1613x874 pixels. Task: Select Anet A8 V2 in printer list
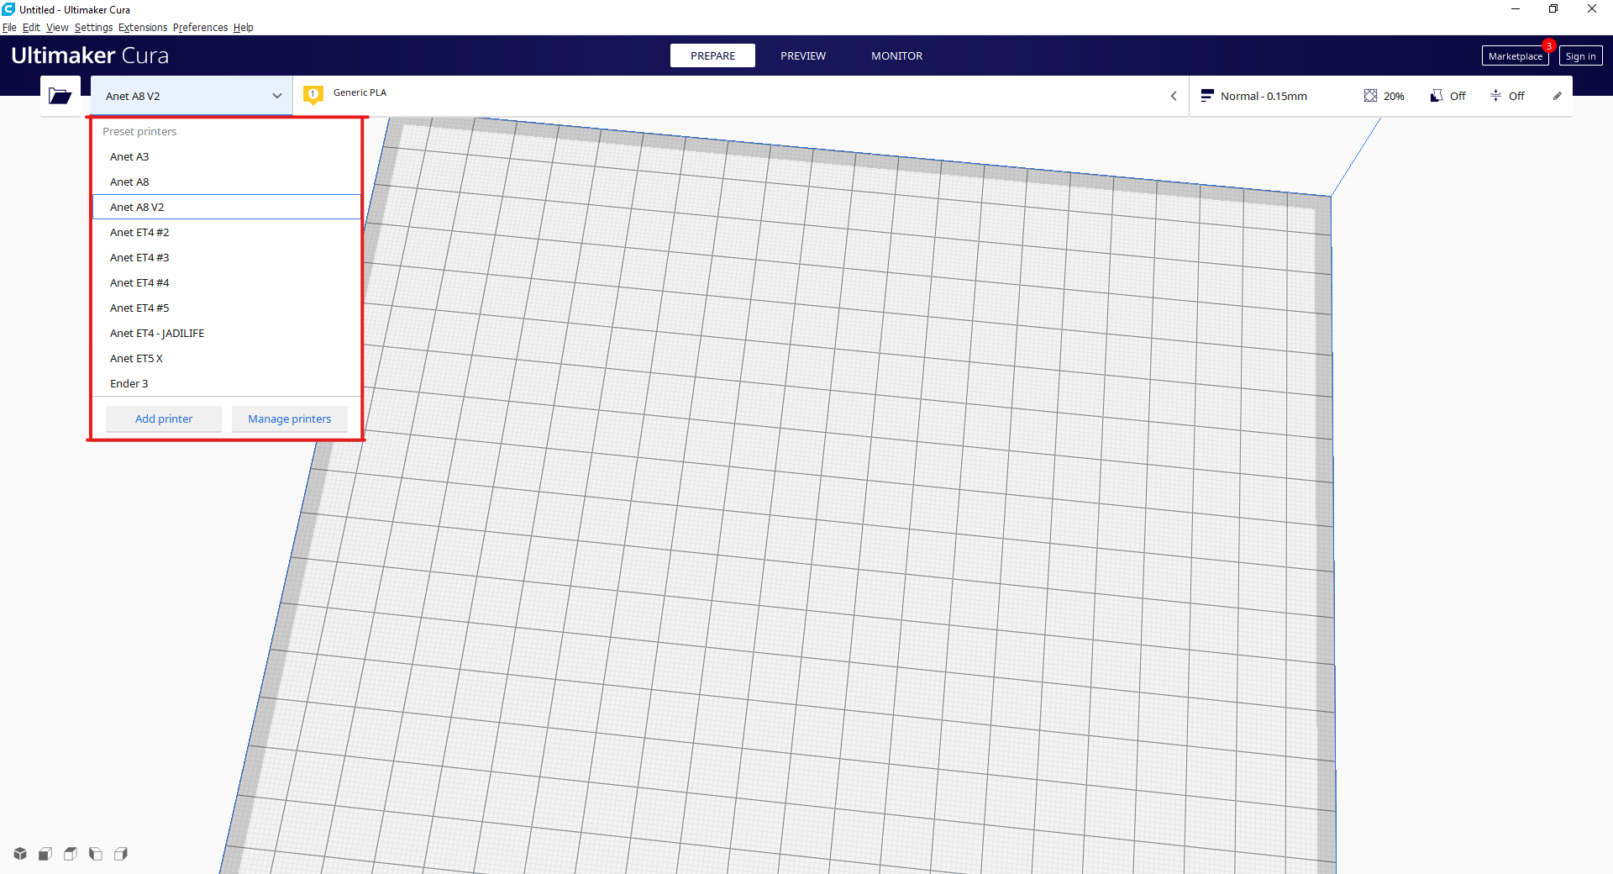click(226, 207)
